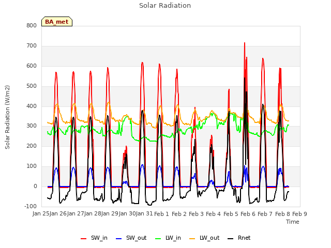Screen dimensions: 331x248
Task: Click the 200 y-axis tick label
Action: pos(32,146)
